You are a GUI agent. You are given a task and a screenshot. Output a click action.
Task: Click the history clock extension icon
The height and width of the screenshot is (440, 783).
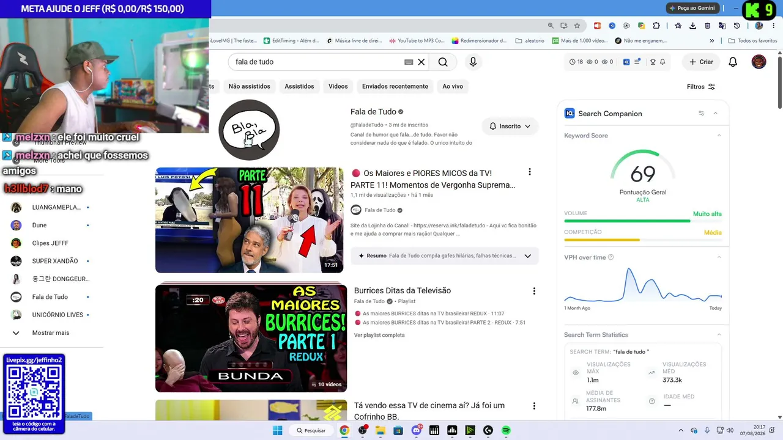tap(737, 26)
